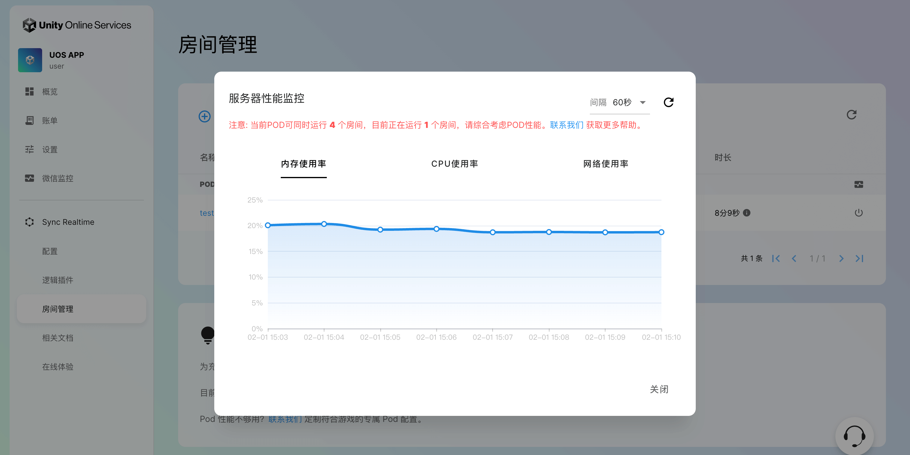The image size is (910, 455).
Task: Go to the next page chevron
Action: [841, 258]
